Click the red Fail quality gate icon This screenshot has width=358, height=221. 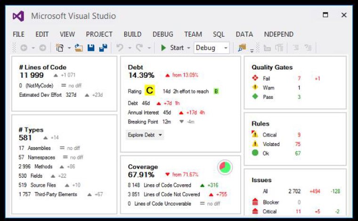click(255, 78)
